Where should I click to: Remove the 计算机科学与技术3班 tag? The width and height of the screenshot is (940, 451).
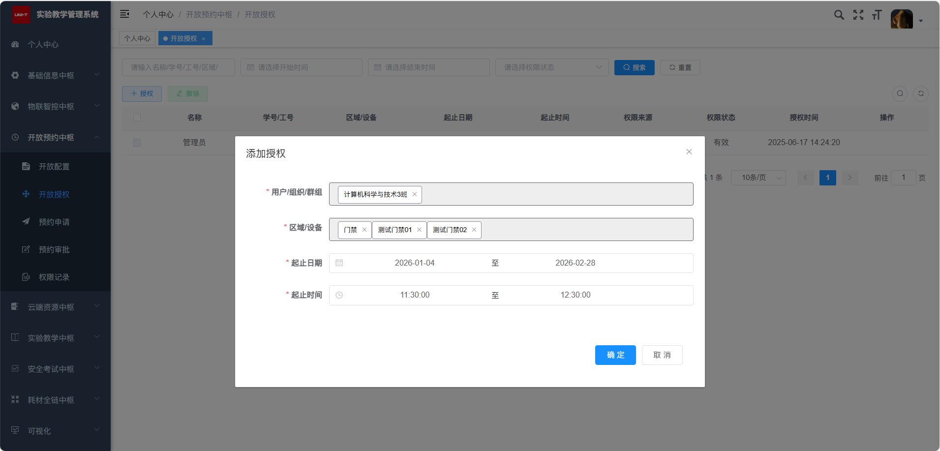pos(415,194)
